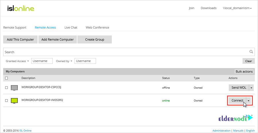The width and height of the screenshot is (258, 133).
Task: Expand the arrow beside Send WOL
Action: [x=251, y=88]
